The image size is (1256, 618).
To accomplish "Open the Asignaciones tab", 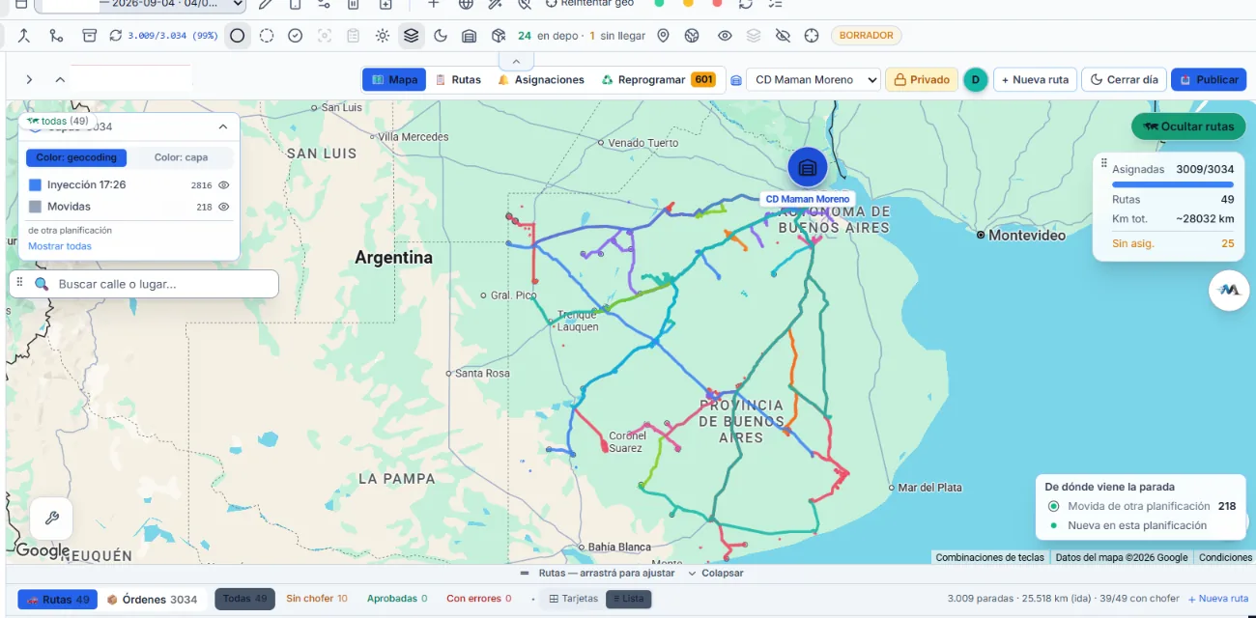I will pos(541,79).
